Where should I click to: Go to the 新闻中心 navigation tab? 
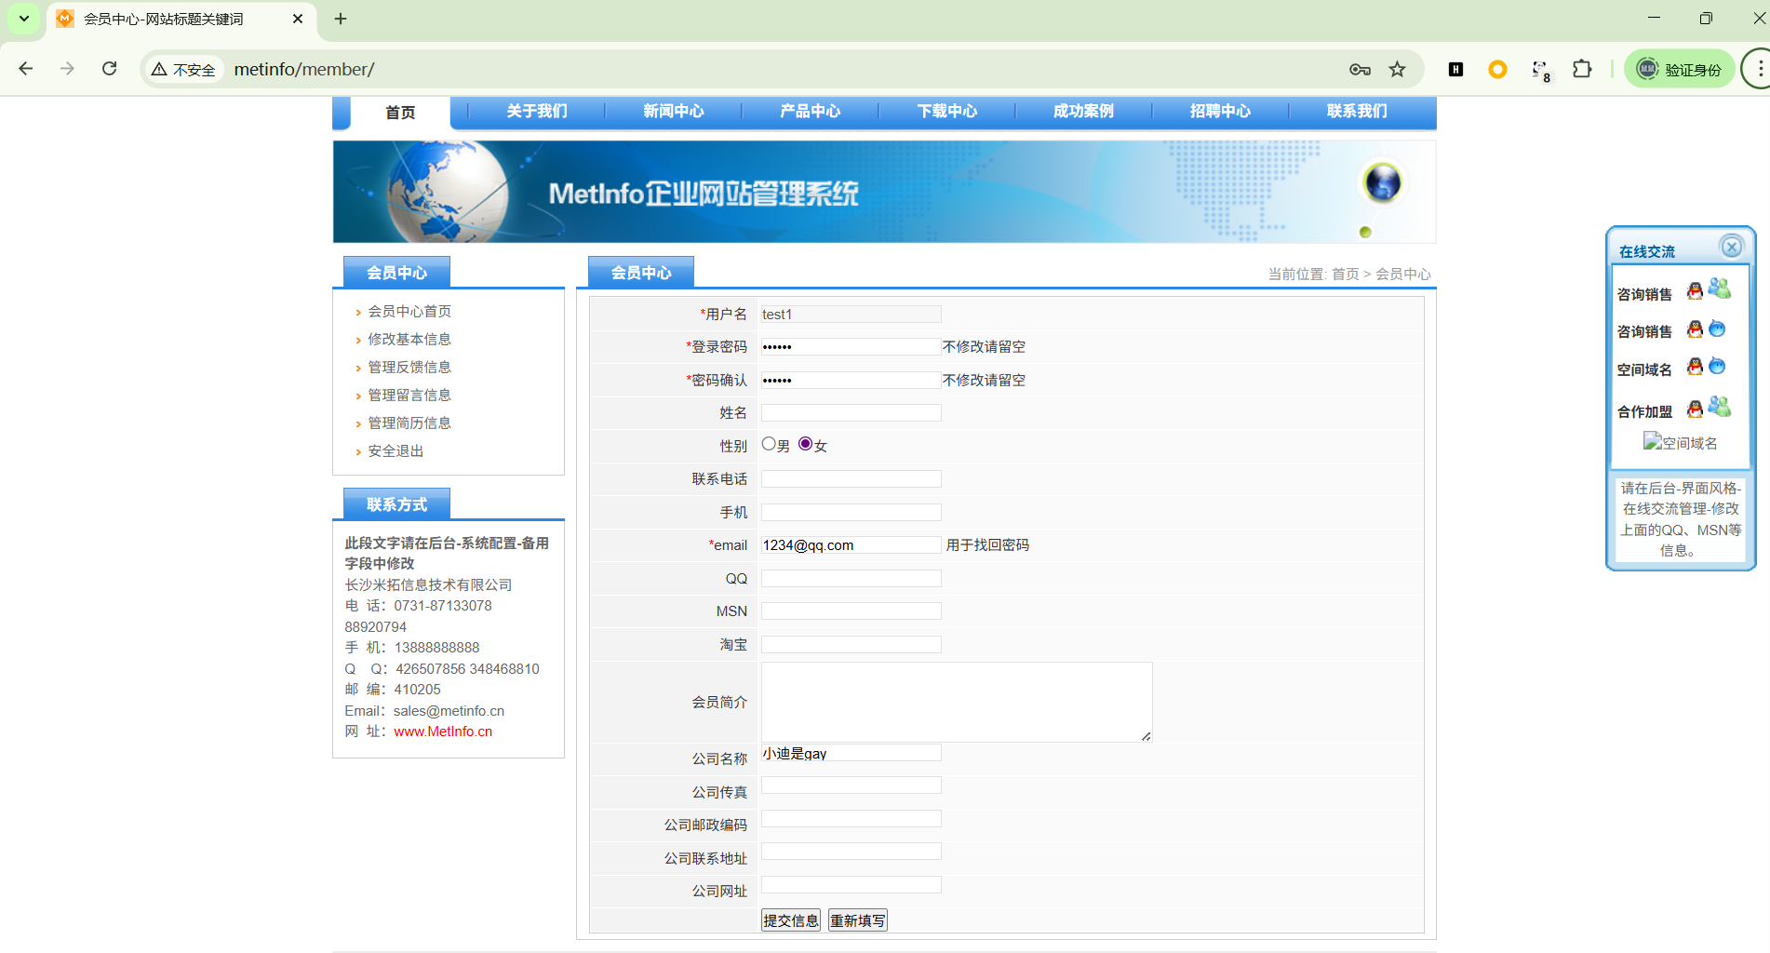pos(673,111)
